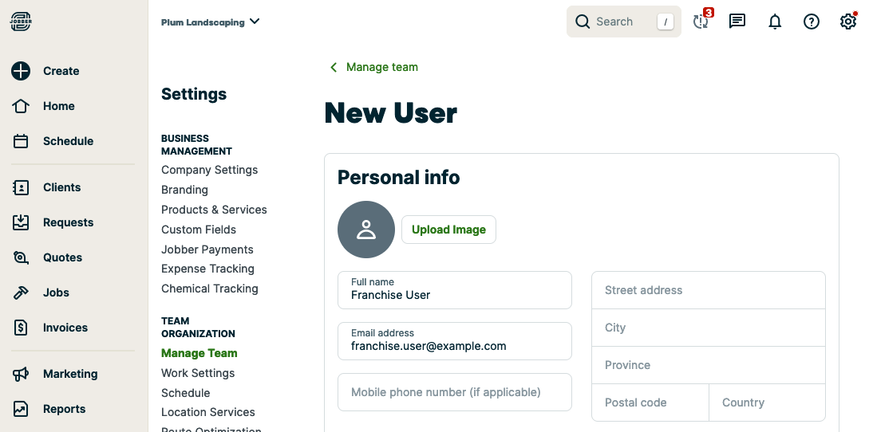Click the Upload Image button
Screen dimensions: 869x432
click(x=448, y=230)
